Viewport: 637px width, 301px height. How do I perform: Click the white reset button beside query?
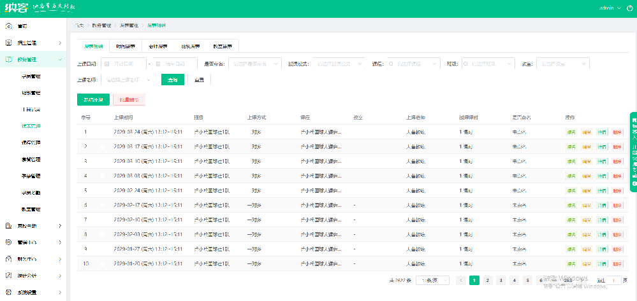click(x=199, y=80)
